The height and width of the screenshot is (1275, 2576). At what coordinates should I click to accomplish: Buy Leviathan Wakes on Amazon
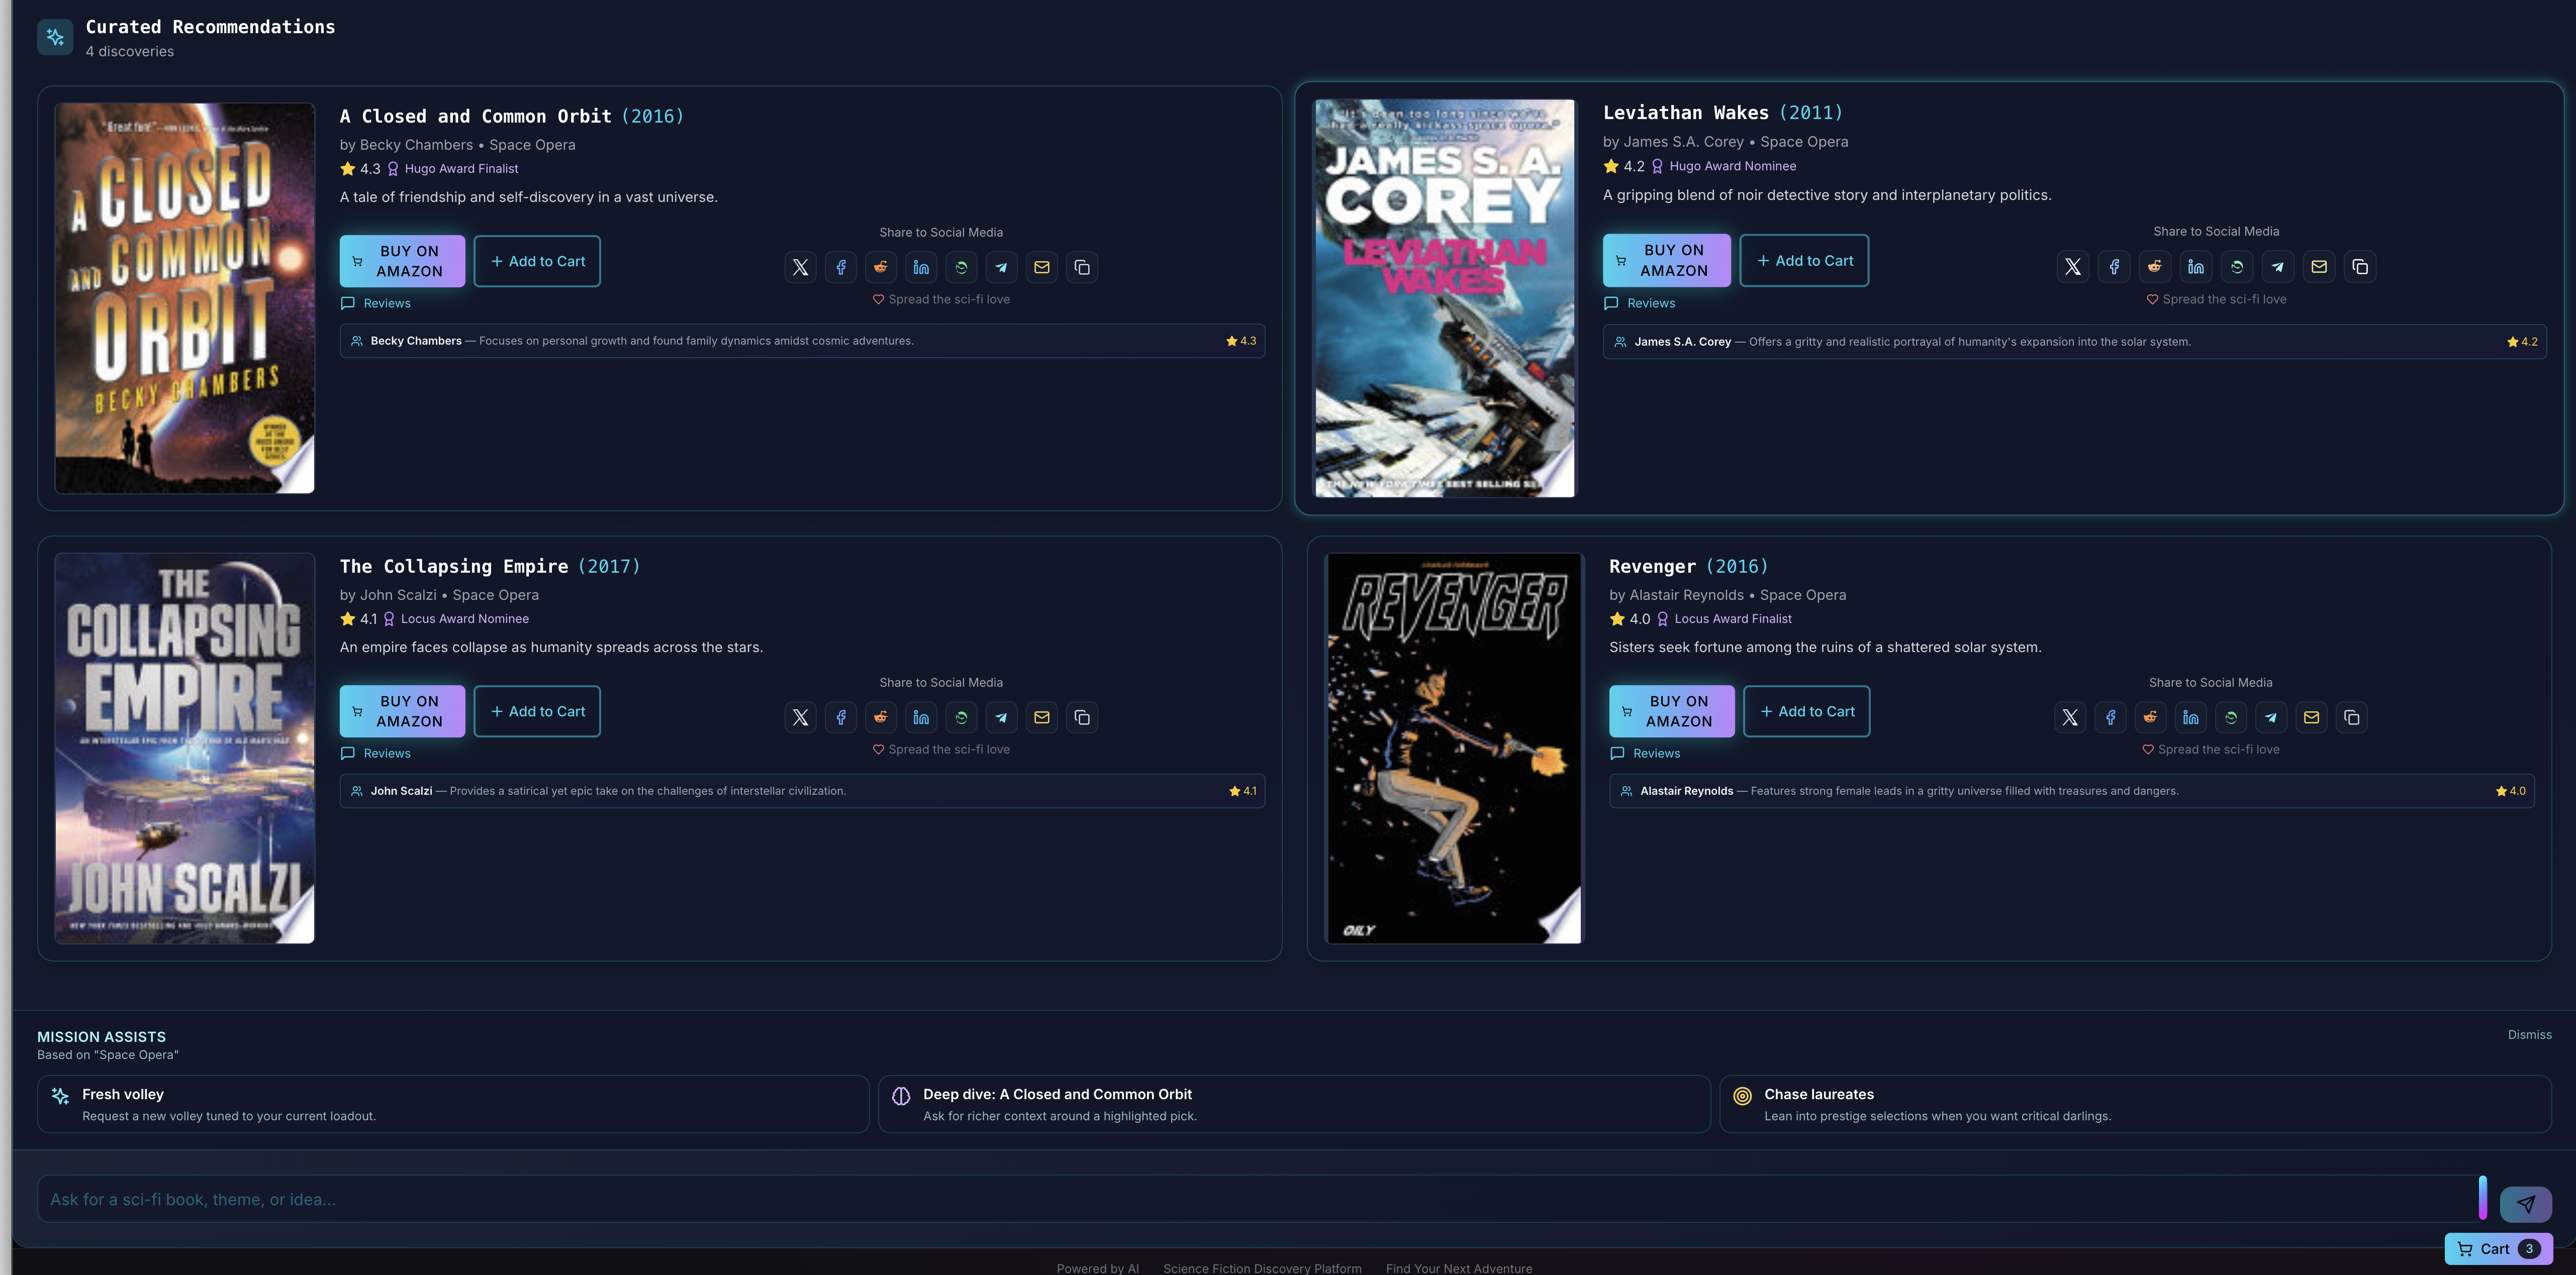(1666, 260)
